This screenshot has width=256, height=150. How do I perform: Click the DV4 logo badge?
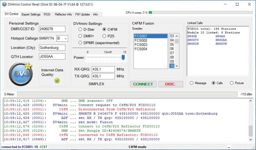21,74
